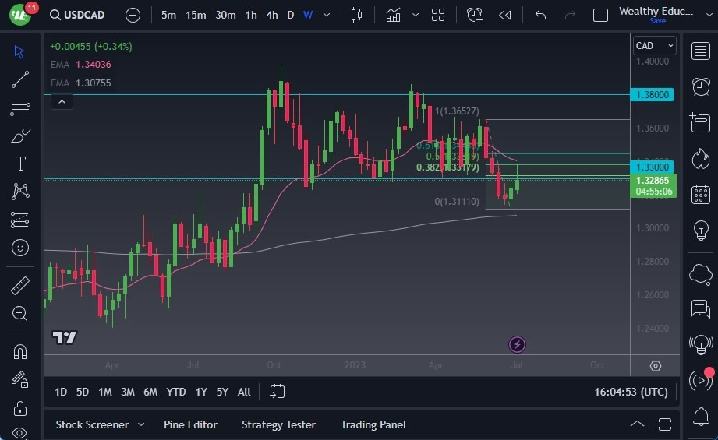Expand the favorite indicators dropdown arrow
The width and height of the screenshot is (718, 440).
click(416, 15)
